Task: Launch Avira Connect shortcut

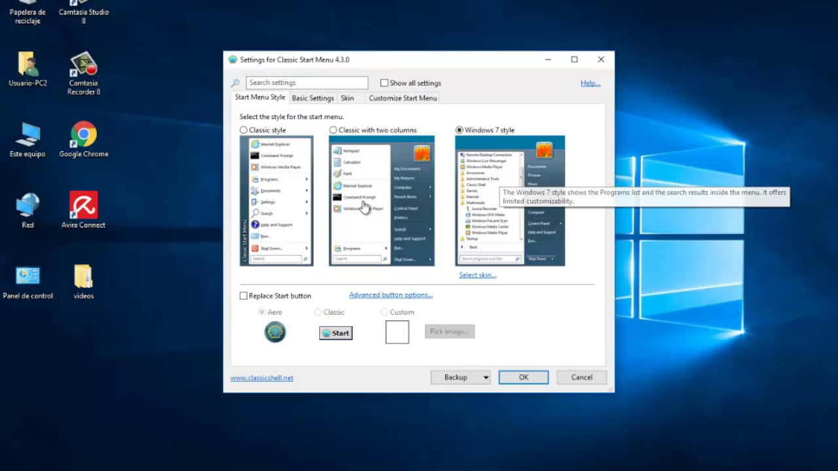Action: (84, 210)
